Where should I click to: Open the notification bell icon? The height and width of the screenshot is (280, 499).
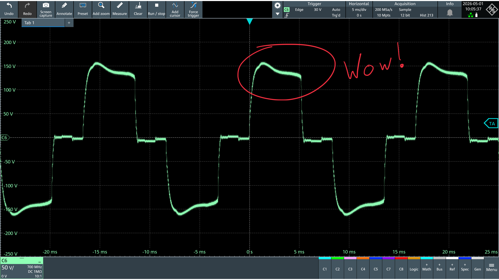(450, 12)
